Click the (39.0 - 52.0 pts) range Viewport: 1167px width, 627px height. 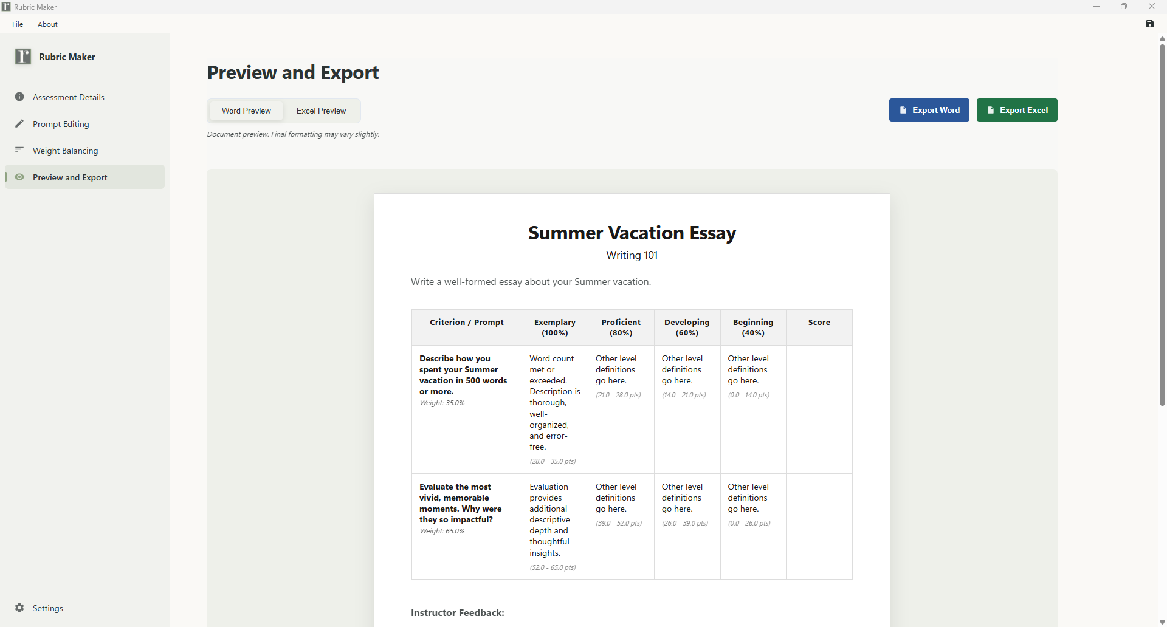(x=619, y=523)
